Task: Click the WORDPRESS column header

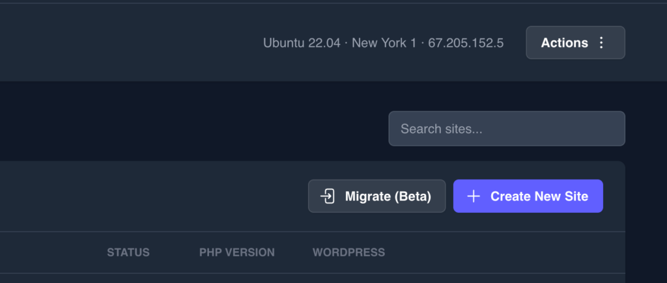Action: 349,252
